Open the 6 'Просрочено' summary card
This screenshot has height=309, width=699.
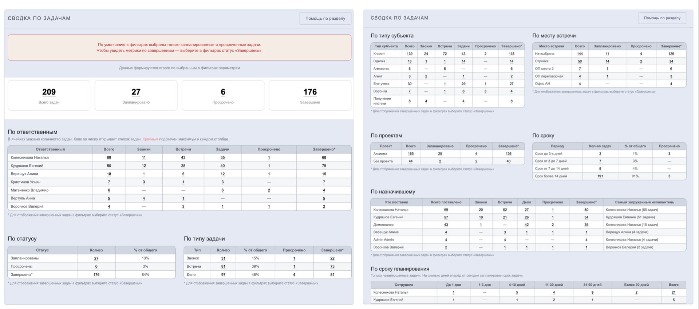point(223,95)
